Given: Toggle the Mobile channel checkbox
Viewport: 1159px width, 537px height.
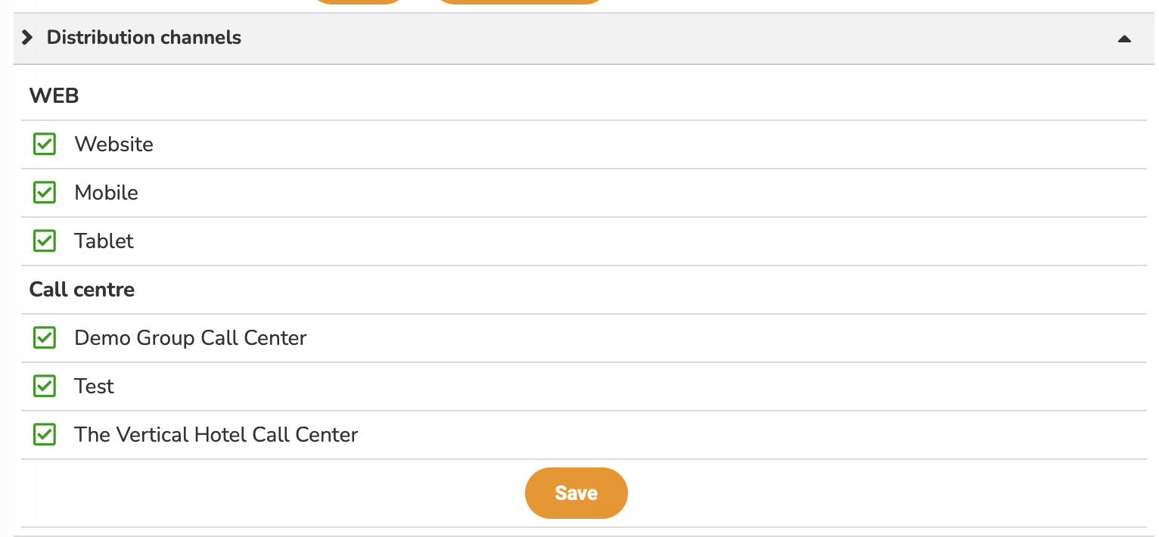Looking at the screenshot, I should pos(45,193).
